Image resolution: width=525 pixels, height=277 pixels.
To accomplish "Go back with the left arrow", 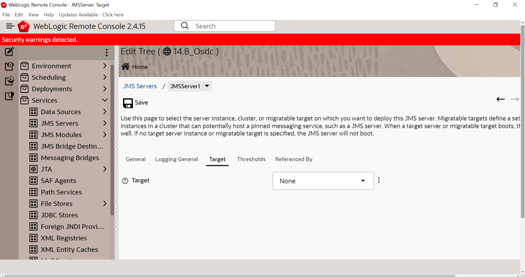I will pyautogui.click(x=501, y=99).
